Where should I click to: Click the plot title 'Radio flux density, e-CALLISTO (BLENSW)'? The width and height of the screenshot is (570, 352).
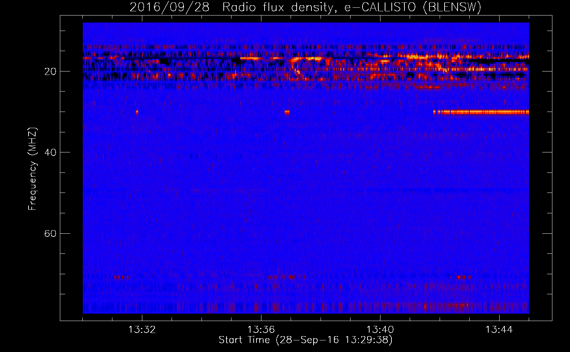click(x=352, y=7)
